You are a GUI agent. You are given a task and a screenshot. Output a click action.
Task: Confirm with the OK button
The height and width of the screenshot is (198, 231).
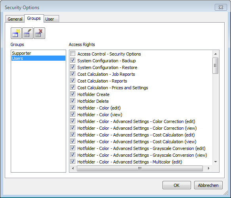click(177, 185)
